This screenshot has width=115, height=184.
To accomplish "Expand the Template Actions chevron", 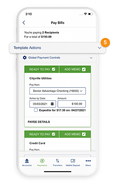I will pyautogui.click(x=100, y=48).
